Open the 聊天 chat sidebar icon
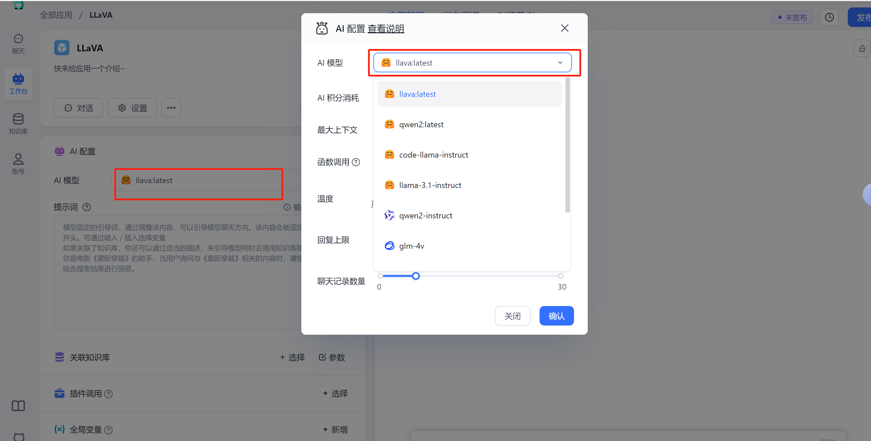The image size is (871, 441). pos(18,44)
